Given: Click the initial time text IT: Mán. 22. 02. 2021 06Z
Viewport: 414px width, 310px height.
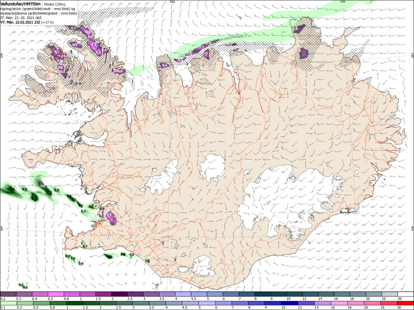Looking at the screenshot, I should pyautogui.click(x=21, y=18).
